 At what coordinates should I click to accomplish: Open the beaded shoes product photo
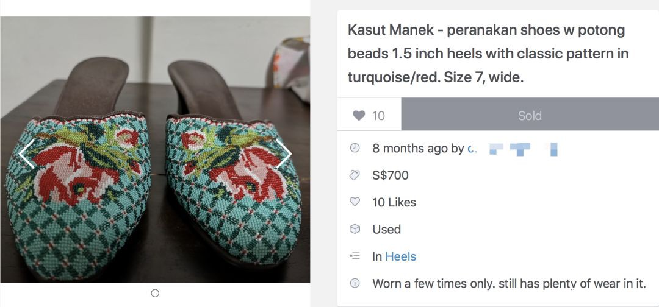155,183
